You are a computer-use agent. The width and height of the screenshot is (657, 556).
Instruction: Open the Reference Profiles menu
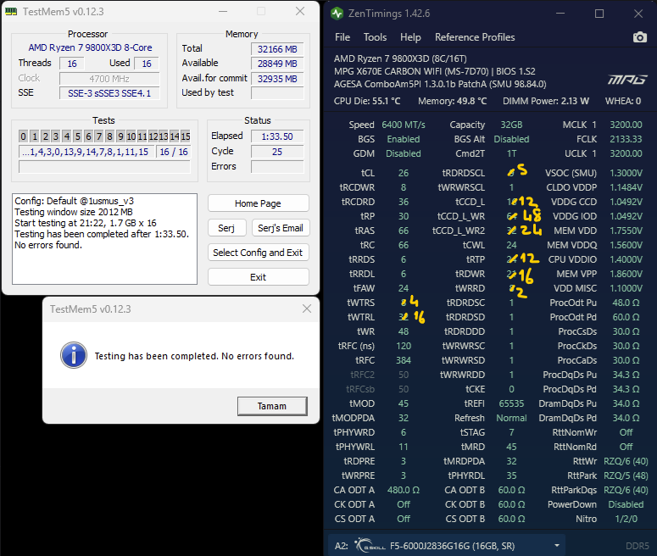[x=475, y=37]
